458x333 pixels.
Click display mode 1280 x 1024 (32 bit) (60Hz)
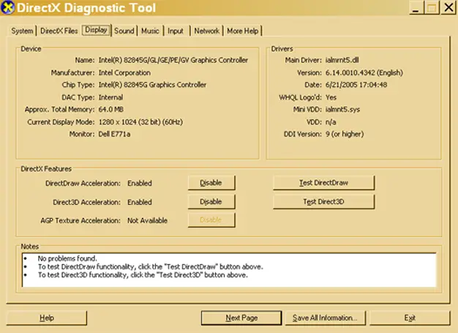[x=140, y=121]
